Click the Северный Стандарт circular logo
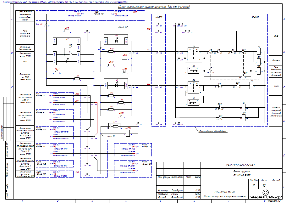 266,193
